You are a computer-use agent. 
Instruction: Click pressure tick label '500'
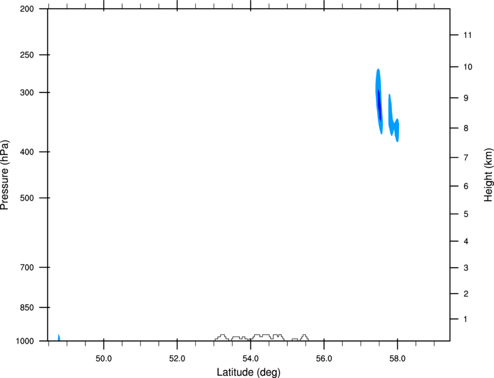click(27, 198)
